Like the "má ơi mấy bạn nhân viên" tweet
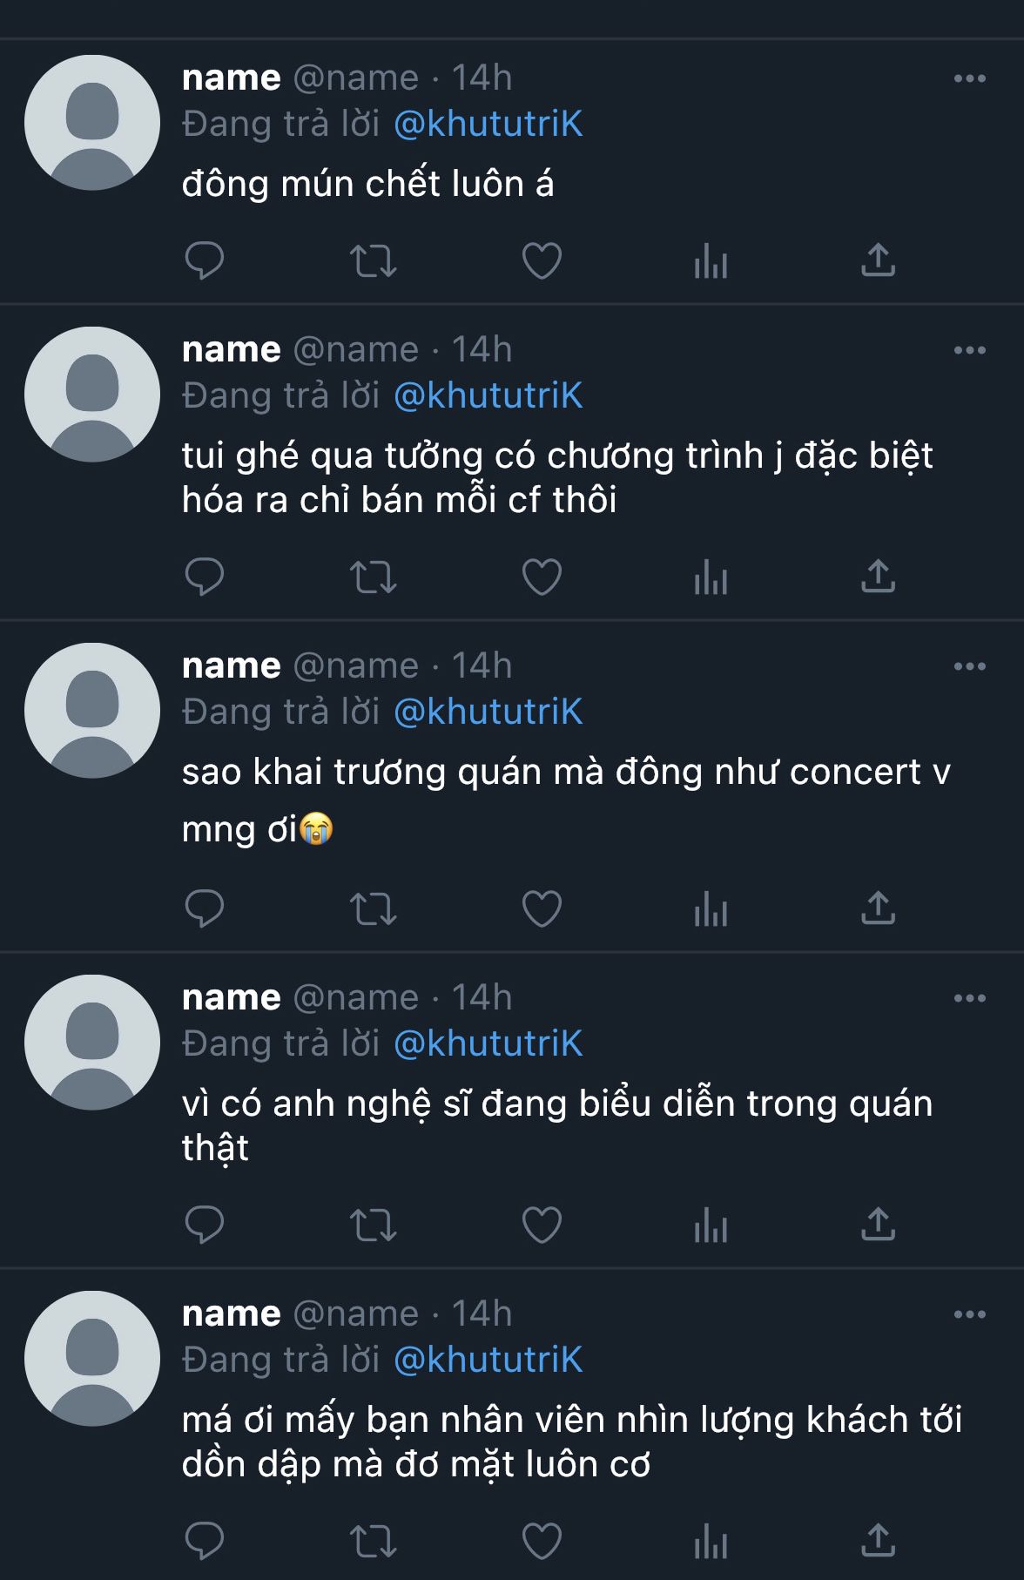 pyautogui.click(x=542, y=1541)
